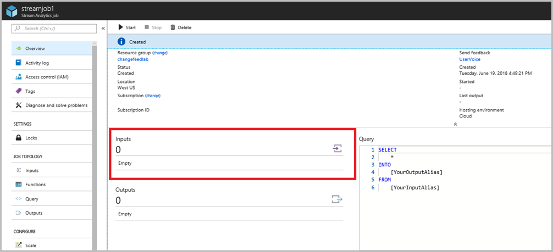The width and height of the screenshot is (553, 252).
Task: Open the Locks settings item
Action: click(52, 138)
